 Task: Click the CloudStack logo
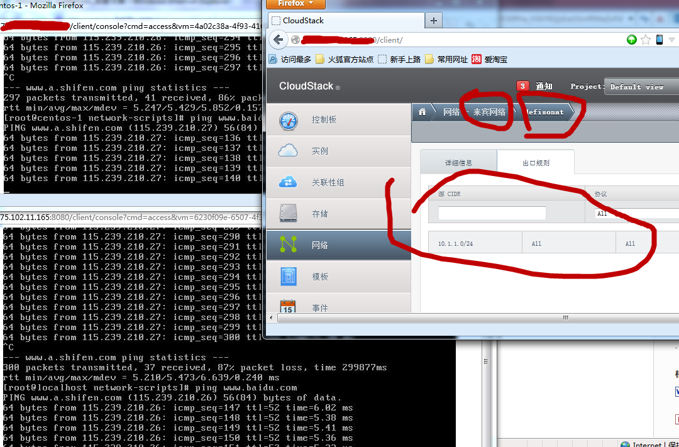pos(309,86)
